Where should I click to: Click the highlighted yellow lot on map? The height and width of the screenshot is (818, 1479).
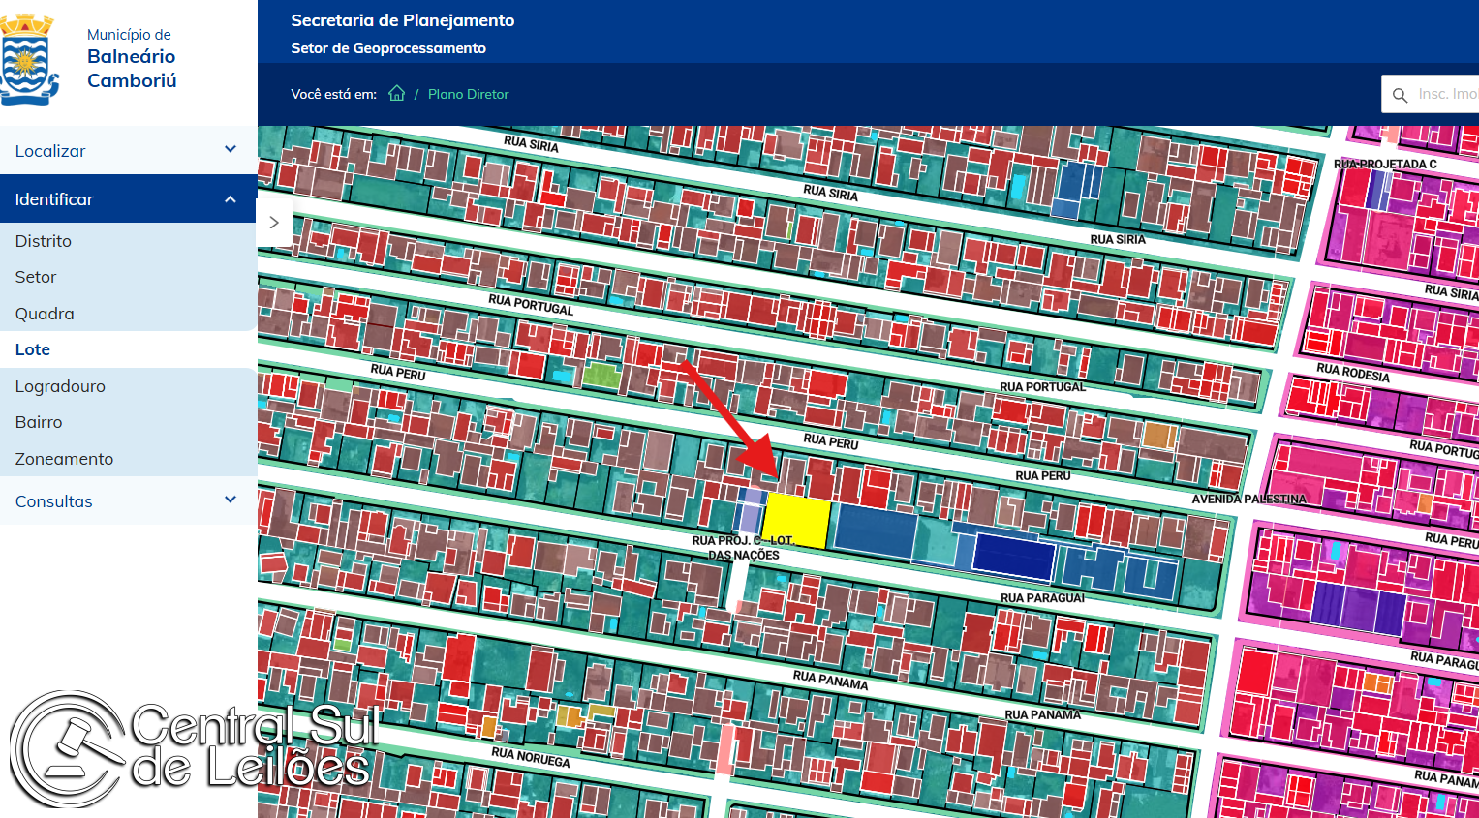(x=798, y=520)
